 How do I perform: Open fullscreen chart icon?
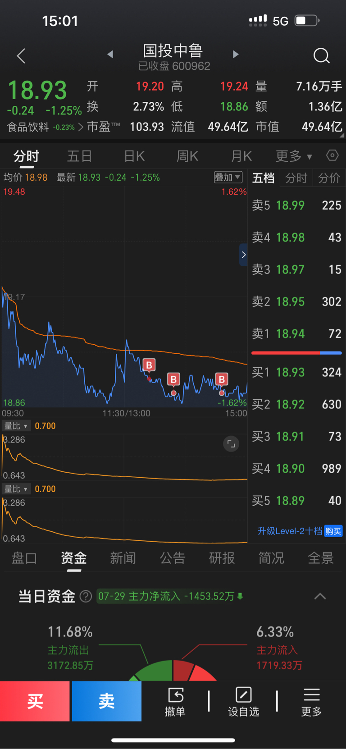tap(231, 444)
